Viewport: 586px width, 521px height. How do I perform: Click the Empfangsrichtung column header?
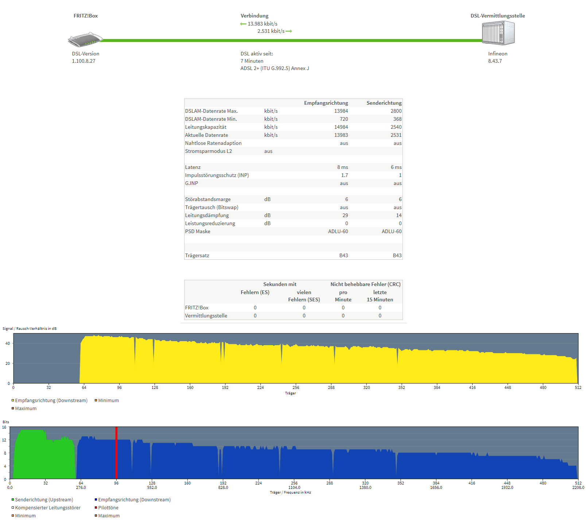(x=326, y=103)
